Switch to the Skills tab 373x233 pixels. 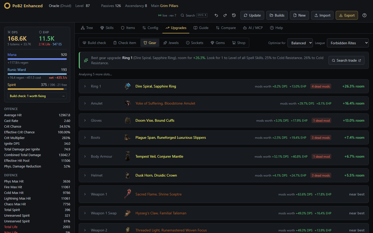[x=107, y=28]
